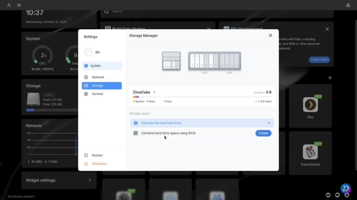Select SSD slot A in drive diagram

point(222,61)
